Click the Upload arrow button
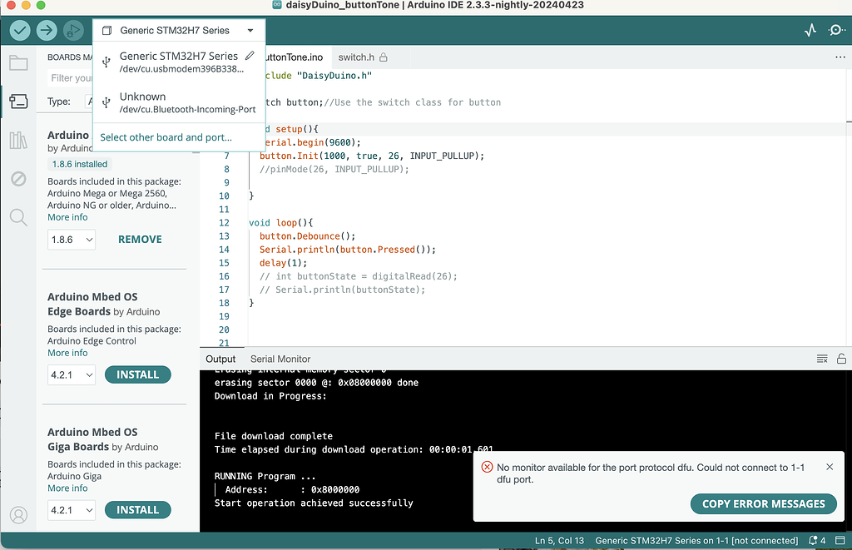The height and width of the screenshot is (550, 852). pyautogui.click(x=47, y=30)
